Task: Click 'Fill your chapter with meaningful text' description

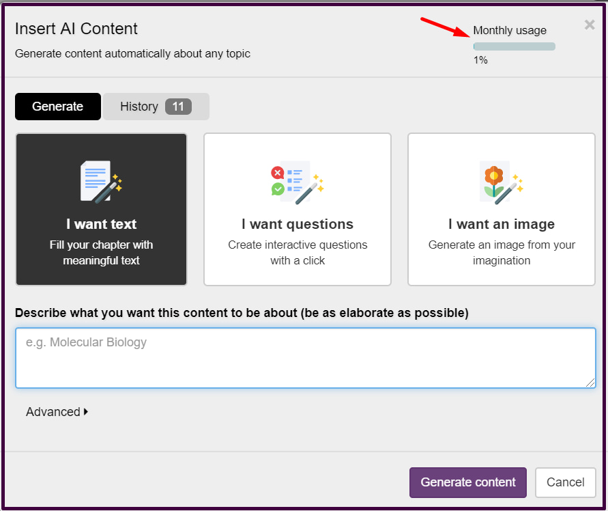Action: pyautogui.click(x=101, y=253)
